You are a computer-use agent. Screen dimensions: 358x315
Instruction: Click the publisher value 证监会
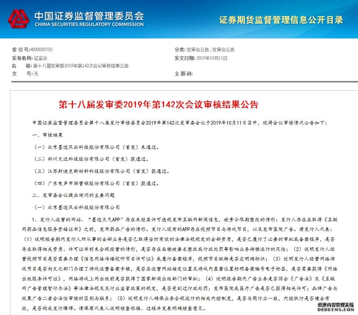[x=41, y=58]
